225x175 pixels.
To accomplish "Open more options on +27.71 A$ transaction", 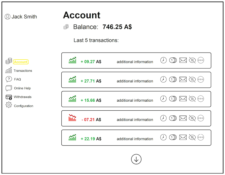I will [x=201, y=79].
